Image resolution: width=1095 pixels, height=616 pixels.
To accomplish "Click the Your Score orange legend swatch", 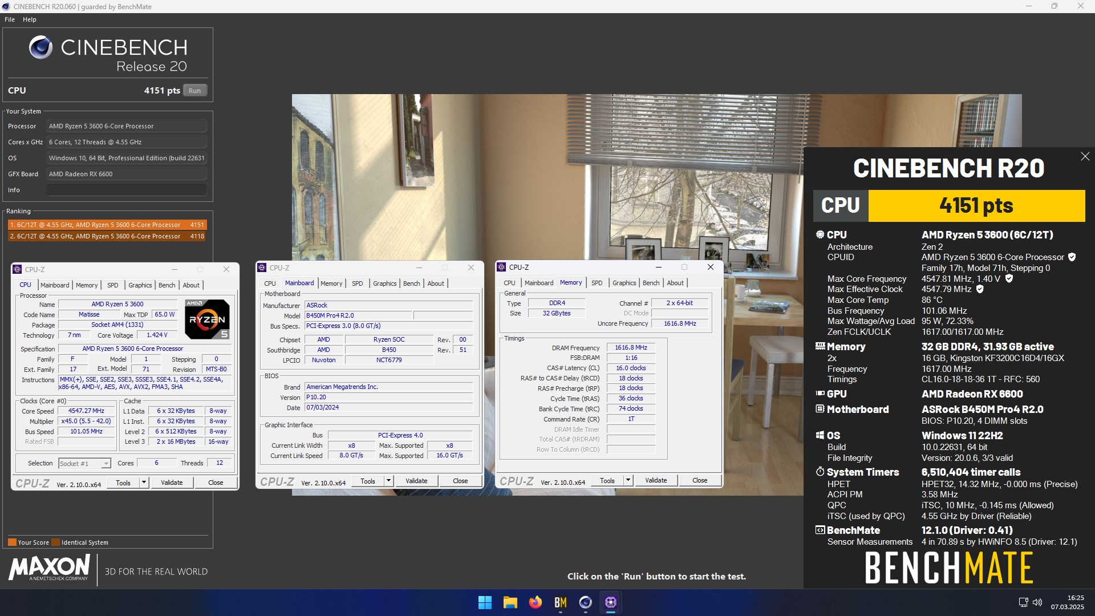I will tap(12, 542).
